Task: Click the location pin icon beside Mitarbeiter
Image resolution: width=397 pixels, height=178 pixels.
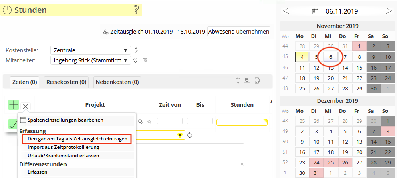Action: point(136,60)
